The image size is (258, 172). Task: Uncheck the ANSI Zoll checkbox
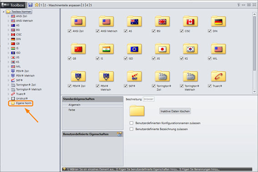click(x=70, y=31)
